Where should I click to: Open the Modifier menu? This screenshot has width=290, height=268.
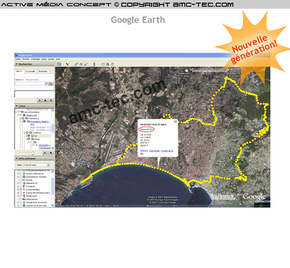click(26, 59)
